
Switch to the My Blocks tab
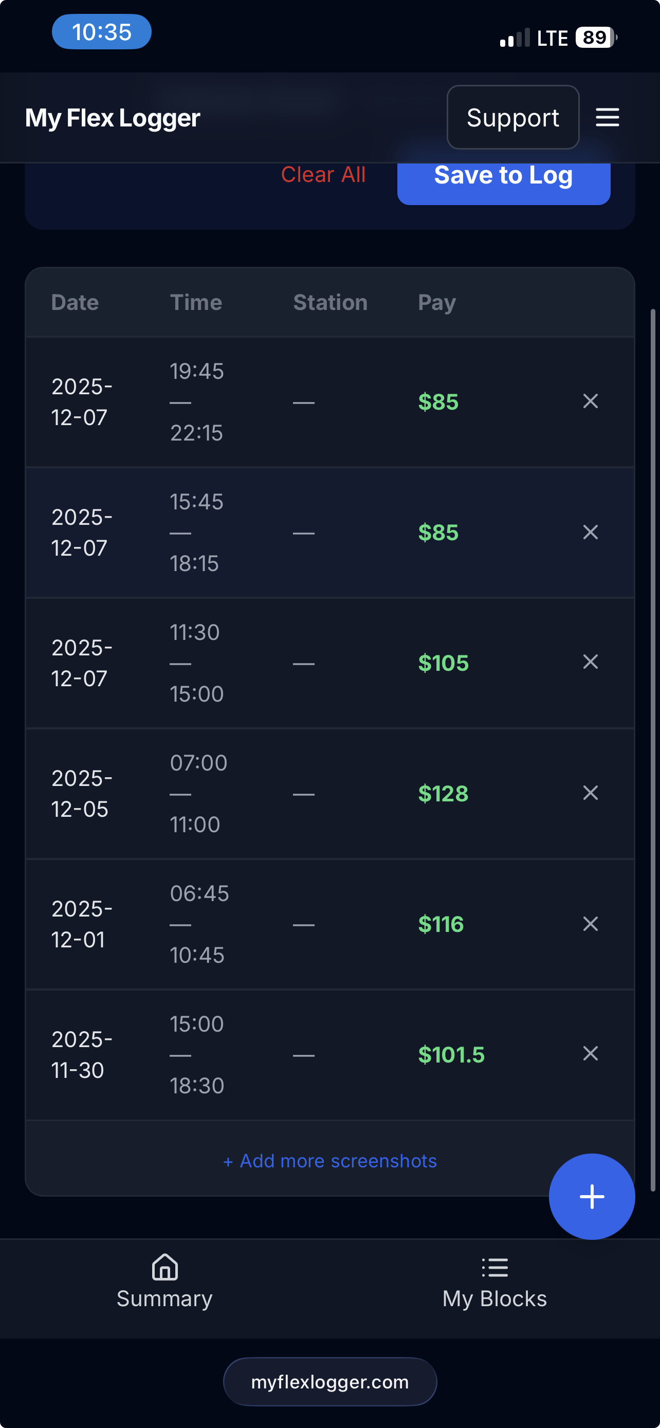tap(494, 1281)
